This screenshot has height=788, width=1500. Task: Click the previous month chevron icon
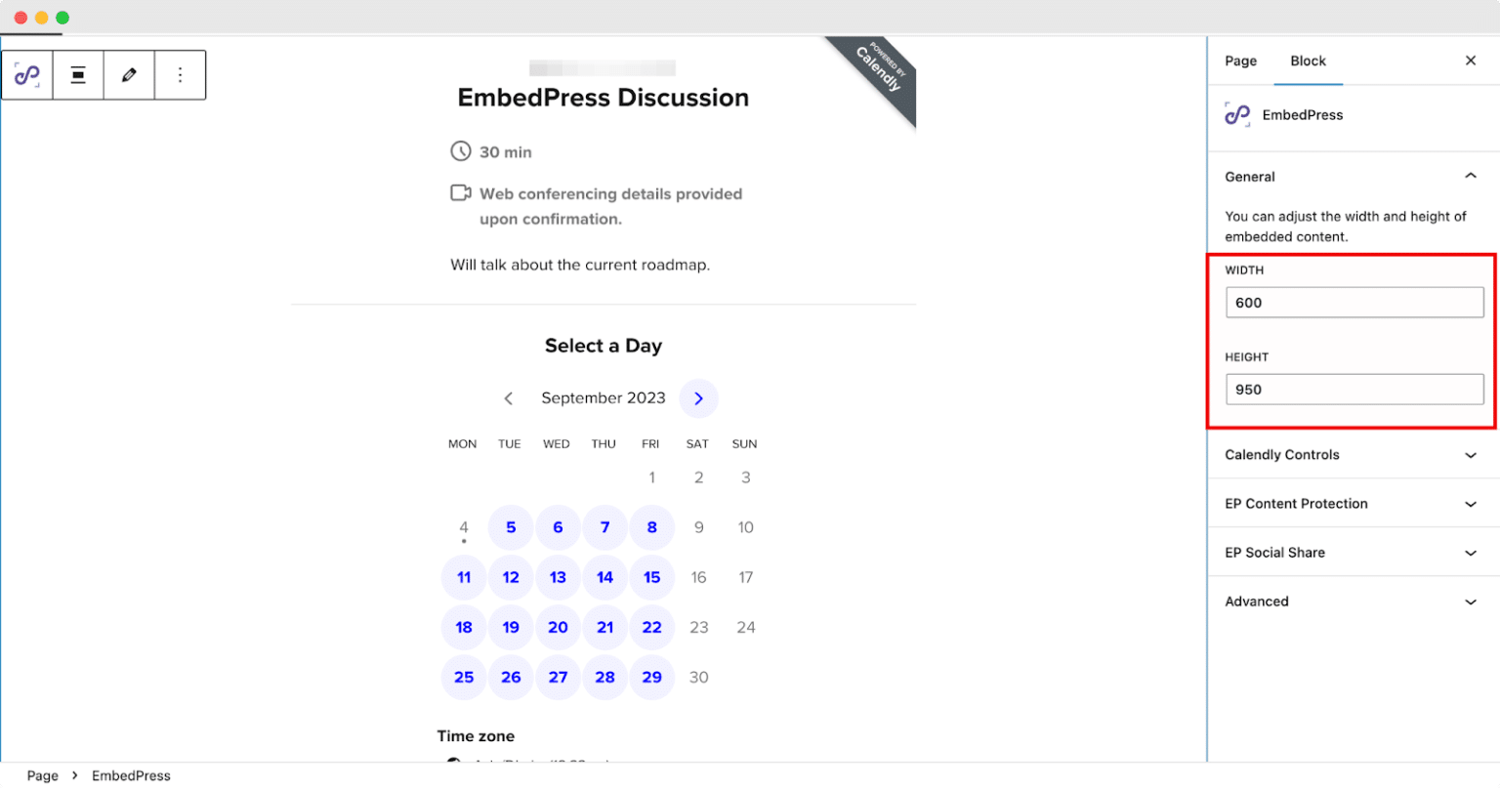click(509, 397)
